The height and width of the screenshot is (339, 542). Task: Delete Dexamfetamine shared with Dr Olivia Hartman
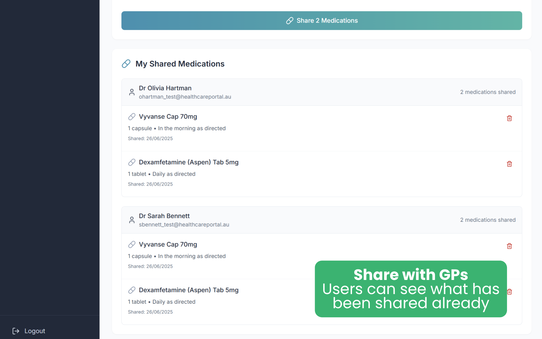pos(509,164)
